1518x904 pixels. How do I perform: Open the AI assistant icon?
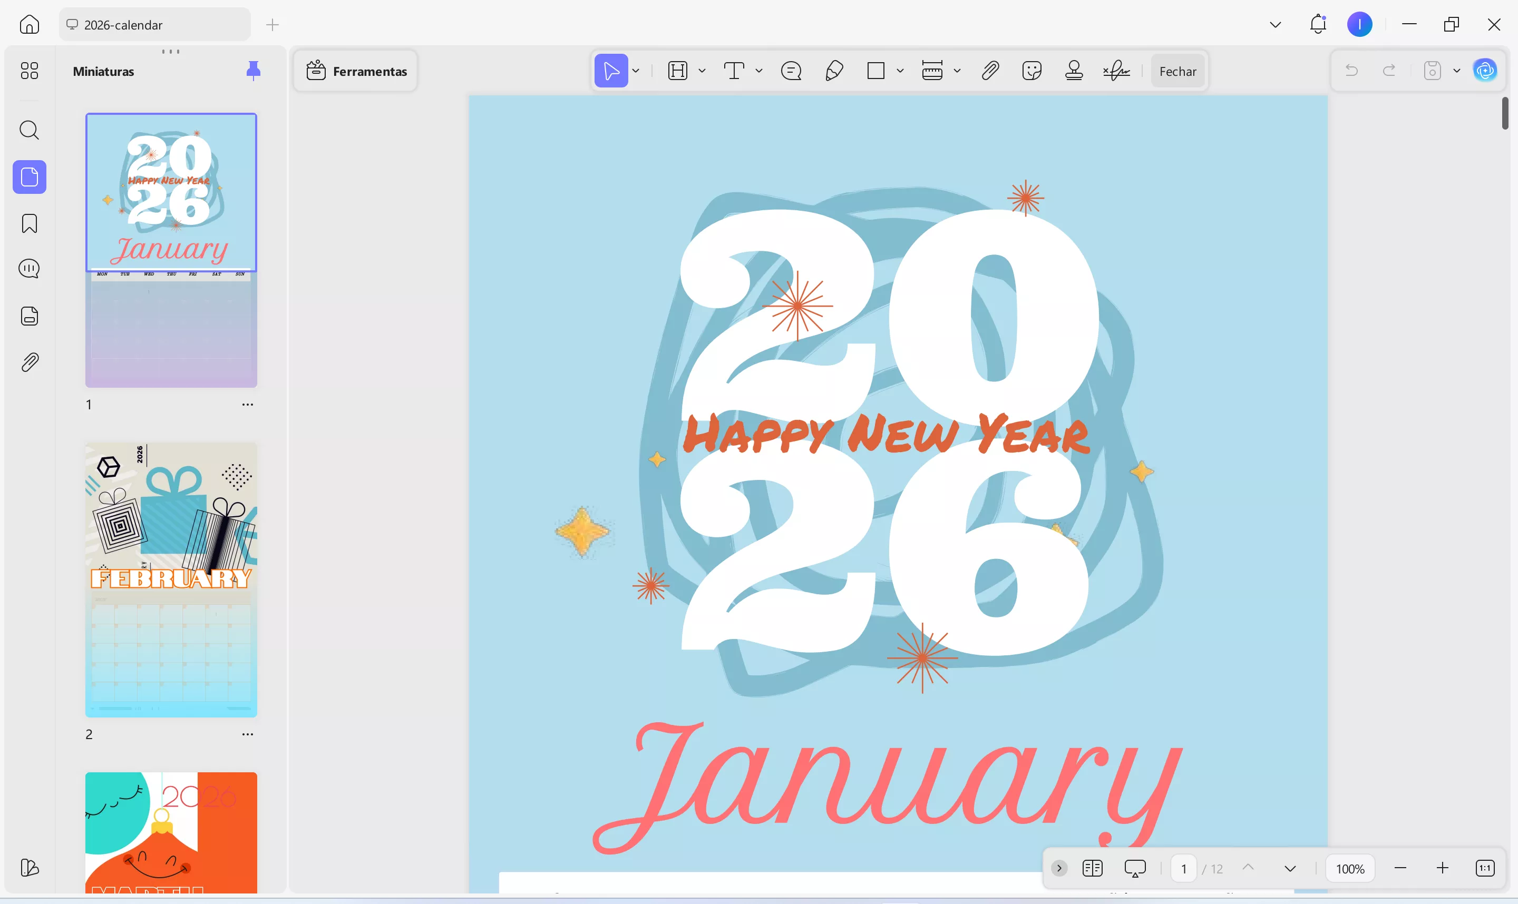(x=1485, y=71)
